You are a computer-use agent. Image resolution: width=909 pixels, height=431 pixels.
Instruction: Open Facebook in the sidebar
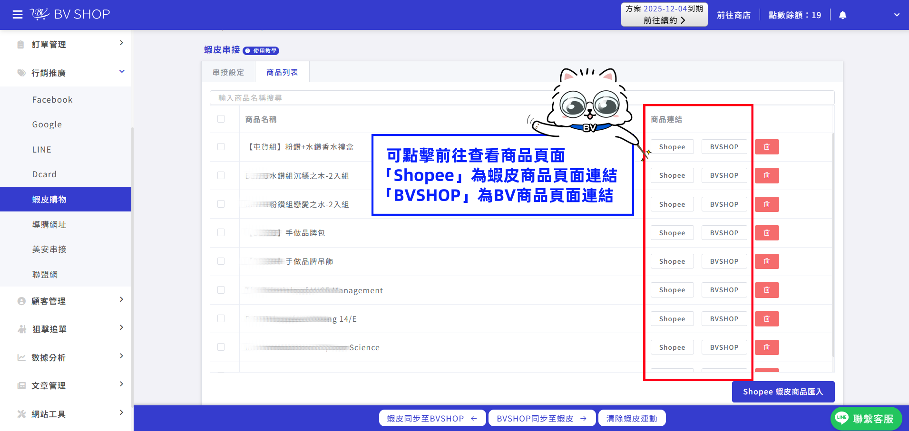tap(52, 100)
